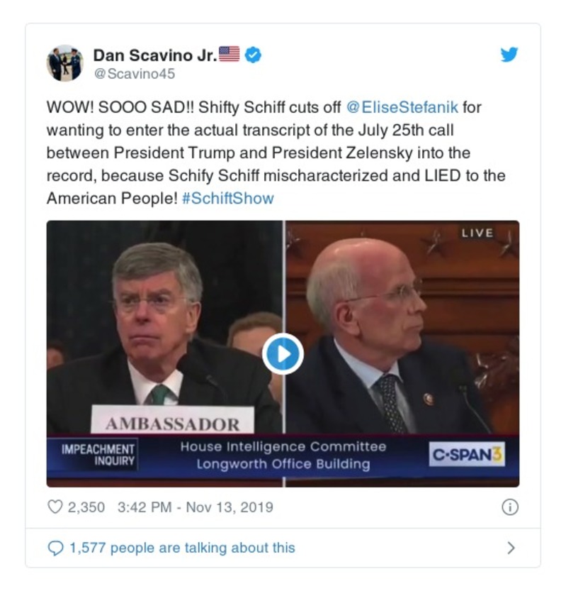View 1,577 people are talking about this

pyautogui.click(x=182, y=548)
